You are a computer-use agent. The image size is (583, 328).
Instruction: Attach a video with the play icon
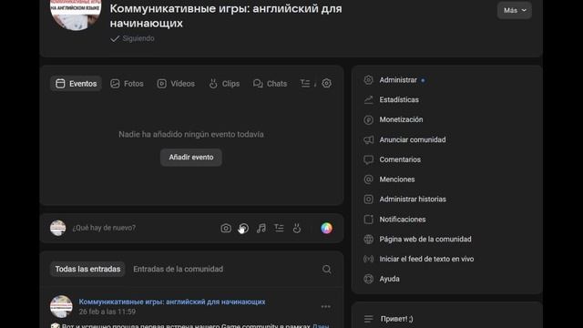(x=243, y=228)
